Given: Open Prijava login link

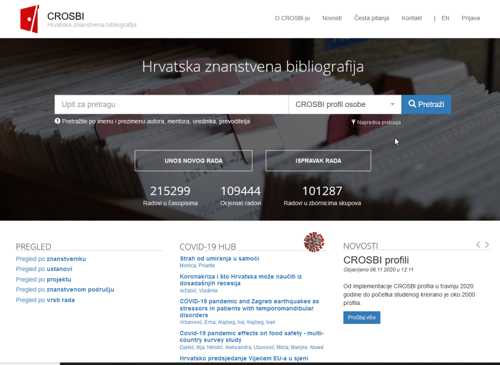Looking at the screenshot, I should [x=470, y=18].
